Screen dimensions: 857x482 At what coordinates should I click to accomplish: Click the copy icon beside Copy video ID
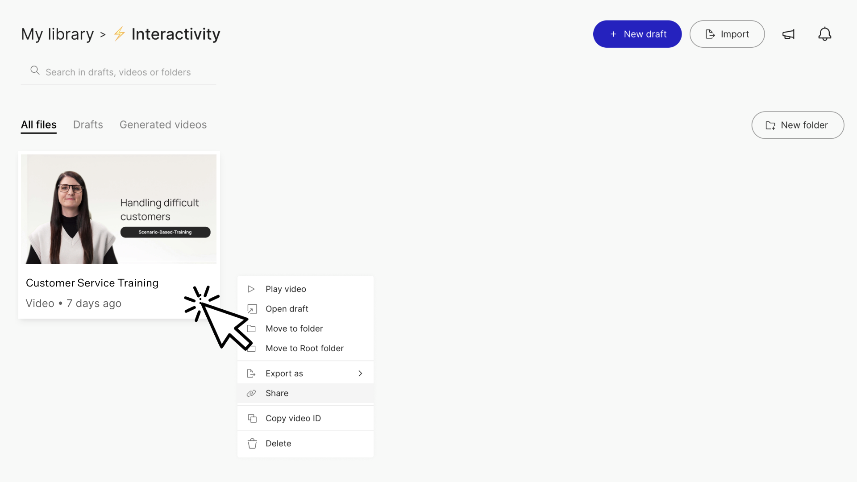pyautogui.click(x=252, y=418)
